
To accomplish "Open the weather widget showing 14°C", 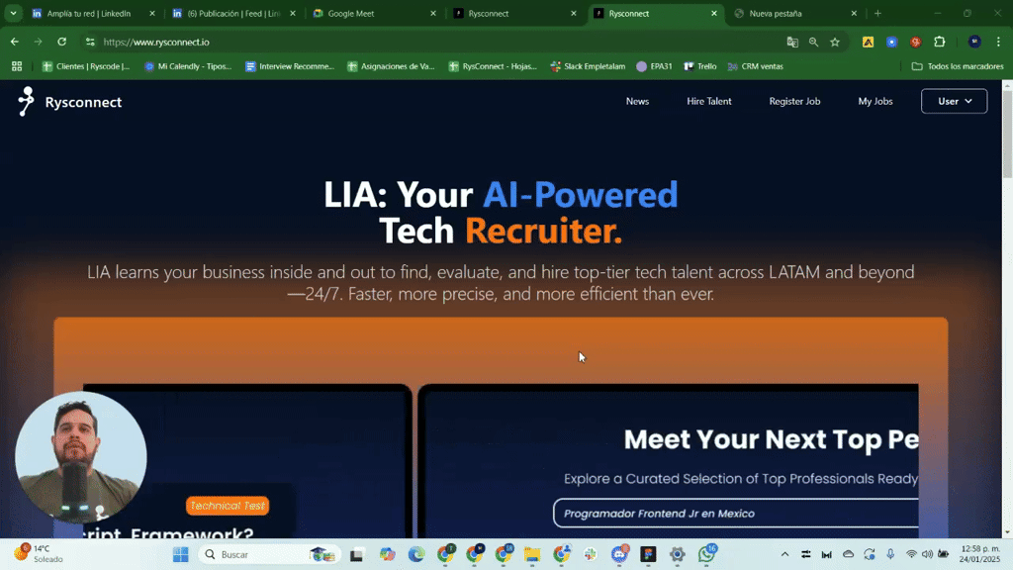I will pyautogui.click(x=40, y=554).
